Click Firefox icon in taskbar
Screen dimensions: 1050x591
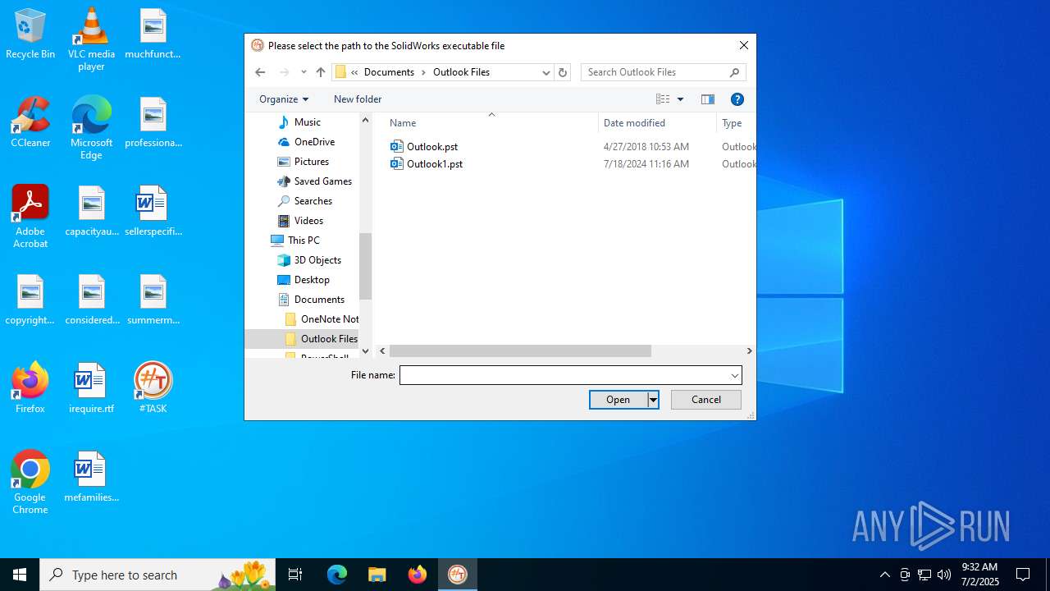[x=418, y=575]
